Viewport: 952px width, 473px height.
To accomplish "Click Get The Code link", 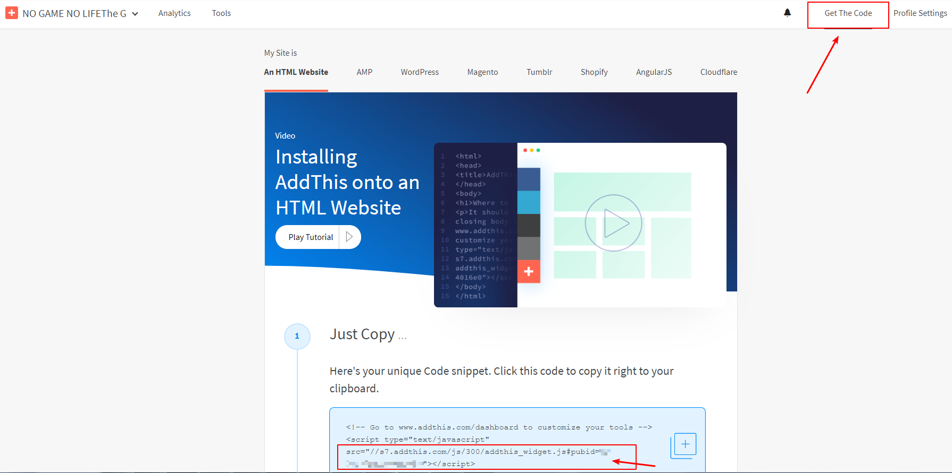I will (x=848, y=13).
